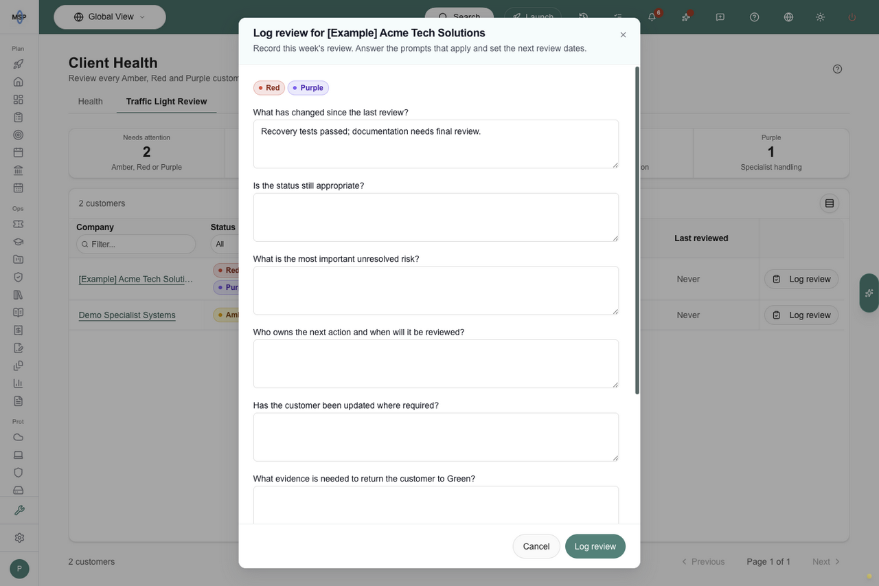
Task: Click the dialog's vertical scrollbar
Action: (637, 230)
